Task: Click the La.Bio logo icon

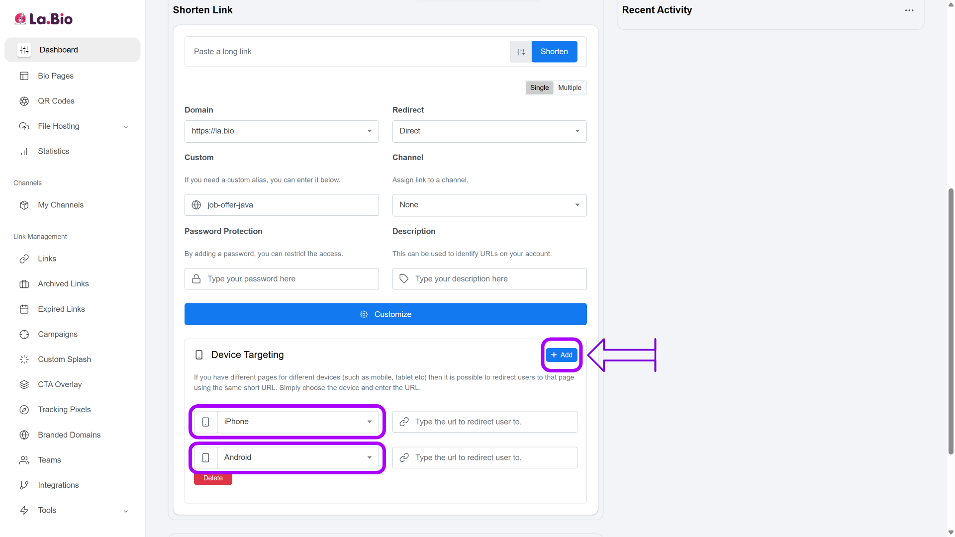Action: (x=20, y=19)
